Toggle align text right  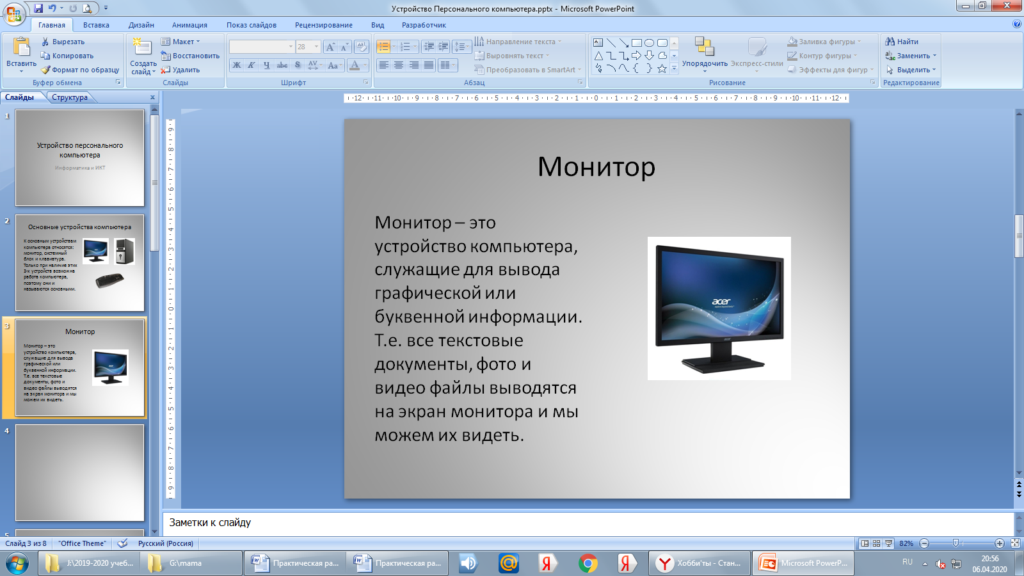(x=414, y=65)
